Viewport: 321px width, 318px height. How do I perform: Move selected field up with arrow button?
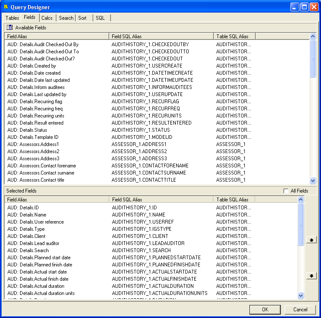[311, 240]
